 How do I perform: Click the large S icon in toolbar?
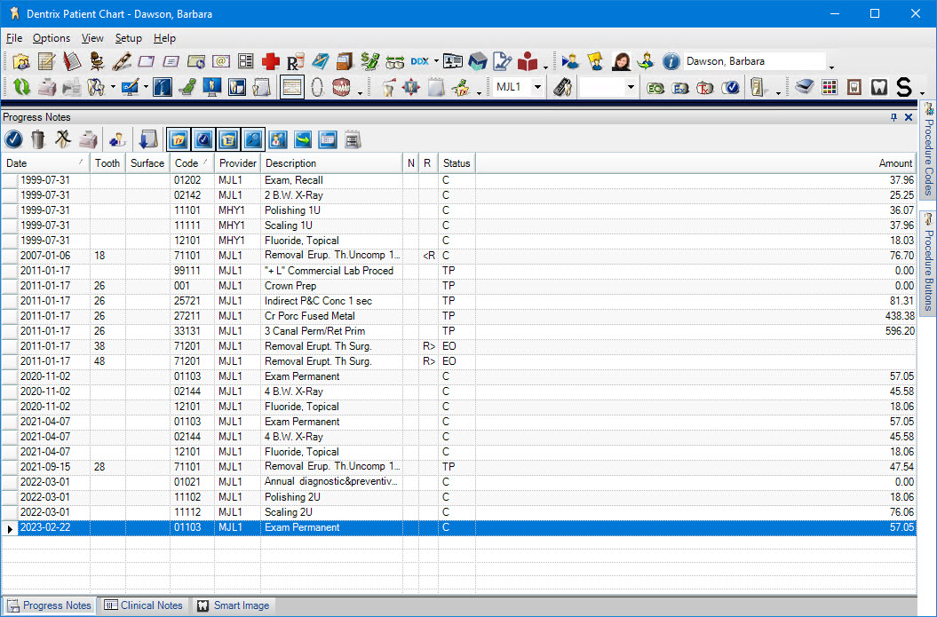click(903, 87)
